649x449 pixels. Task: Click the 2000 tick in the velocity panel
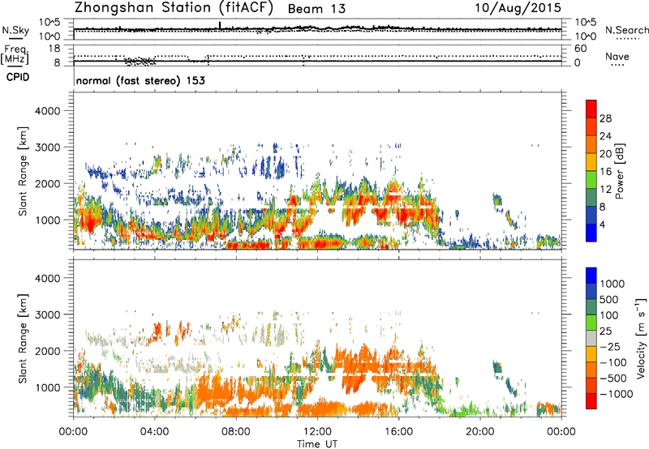coord(47,351)
